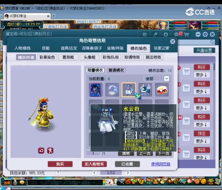Click the round record icon in the title bar
222x190 pixels.
[166, 34]
